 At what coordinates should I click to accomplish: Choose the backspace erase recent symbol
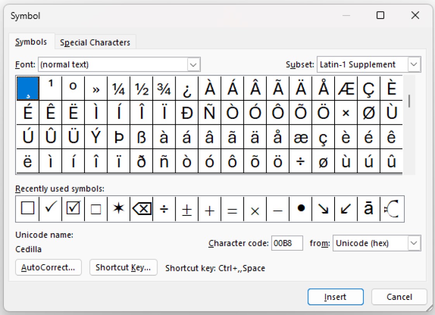[142, 209]
